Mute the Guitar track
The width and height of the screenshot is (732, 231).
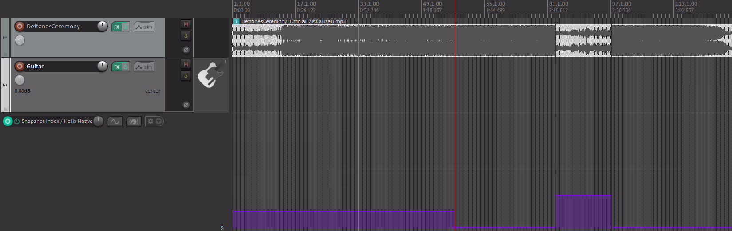point(186,64)
